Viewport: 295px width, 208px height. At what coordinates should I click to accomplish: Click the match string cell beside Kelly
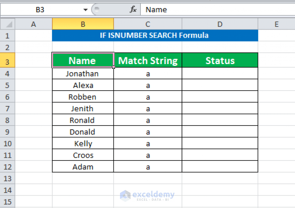[x=148, y=143]
